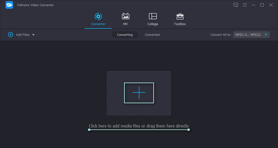
Task: Open the Collage layout tab
Action: 153,19
